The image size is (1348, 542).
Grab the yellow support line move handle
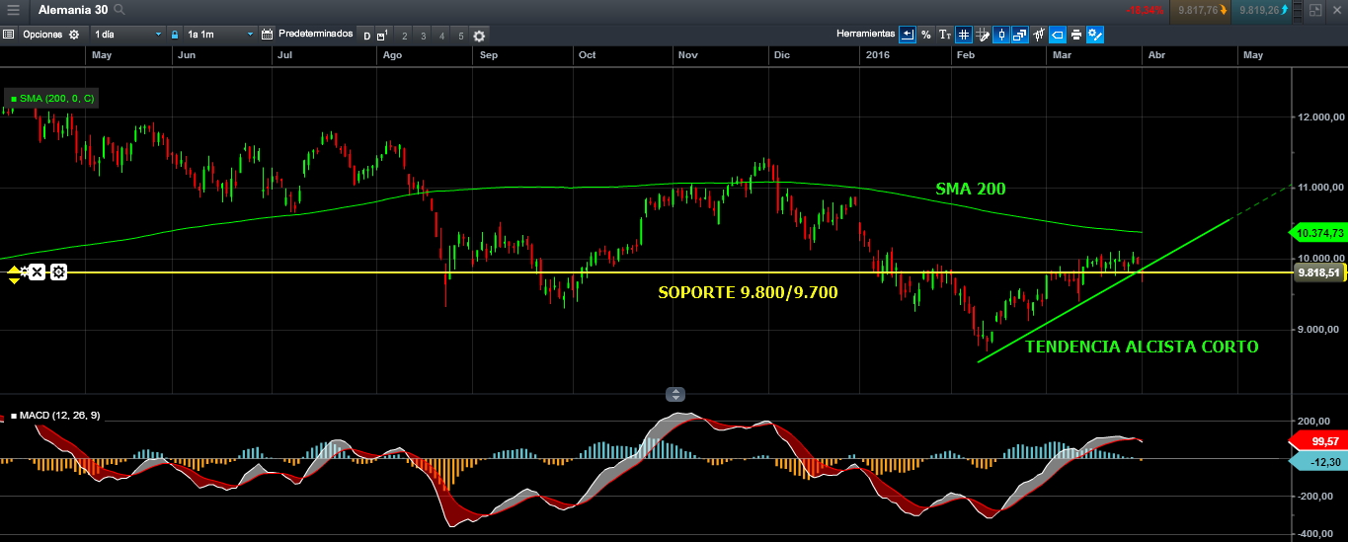14,274
